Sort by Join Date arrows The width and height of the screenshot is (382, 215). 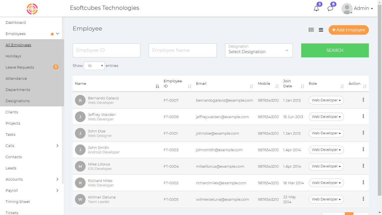coord(302,86)
